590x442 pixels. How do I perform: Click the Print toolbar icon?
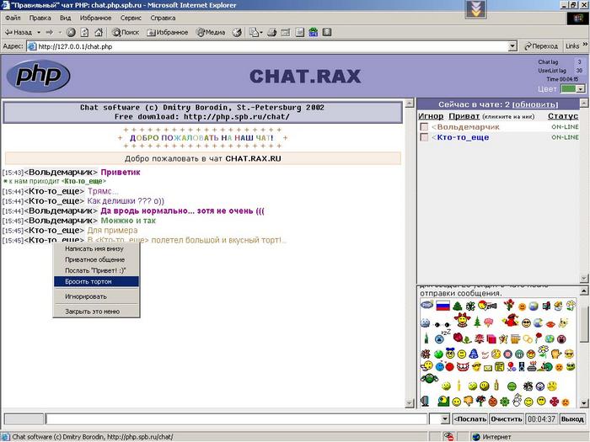tap(271, 33)
